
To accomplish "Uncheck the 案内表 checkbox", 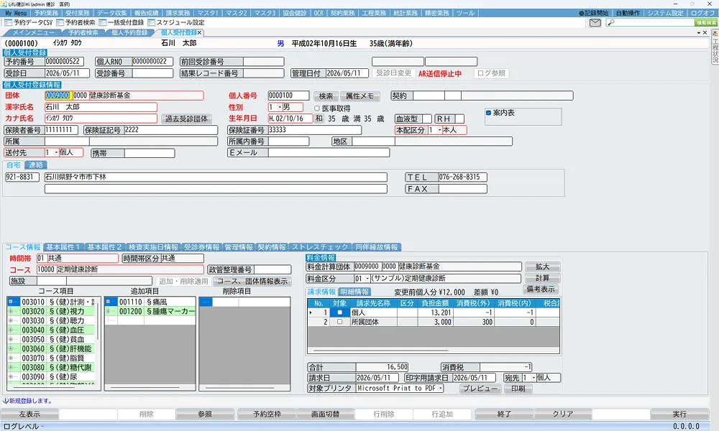I will pos(488,113).
